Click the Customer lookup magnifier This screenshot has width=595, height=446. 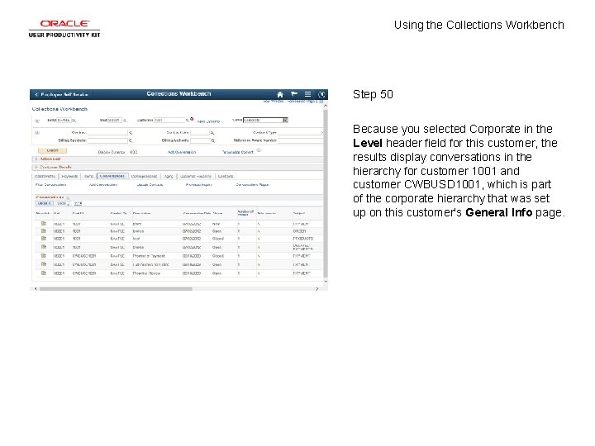pos(187,121)
